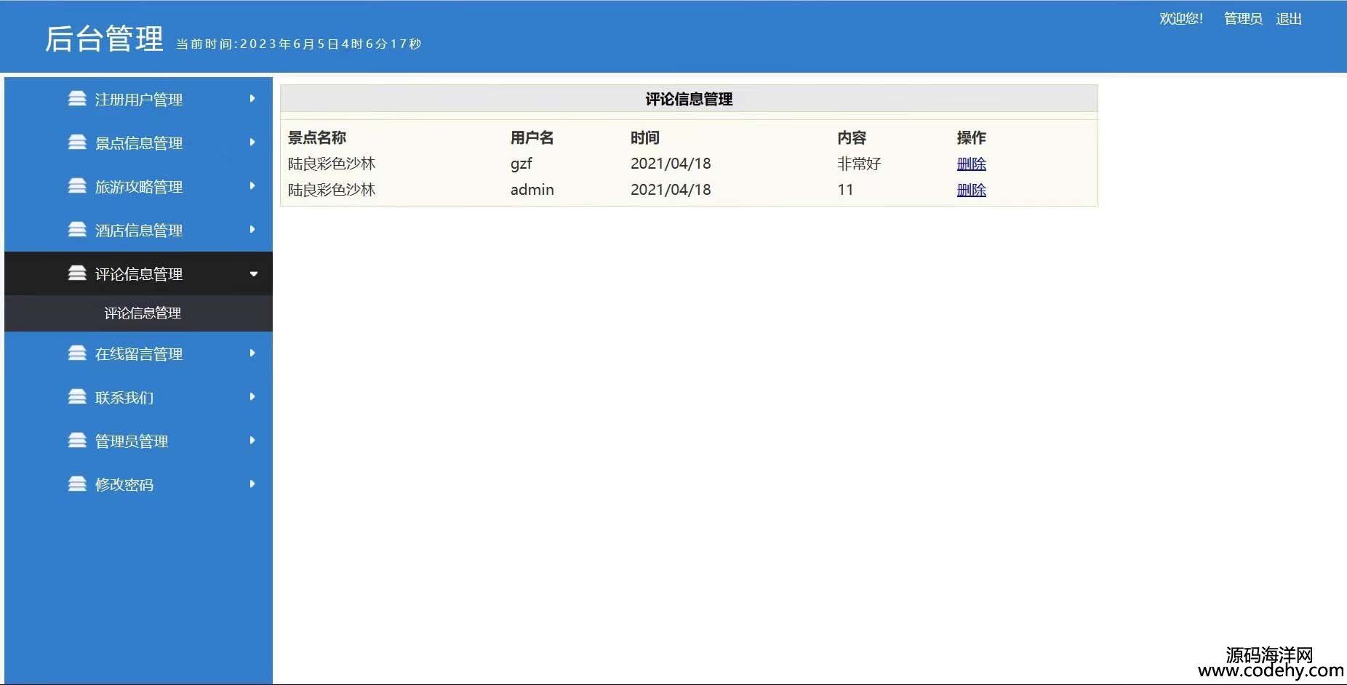This screenshot has height=685, width=1347.
Task: Click the 操作 column header
Action: (971, 137)
